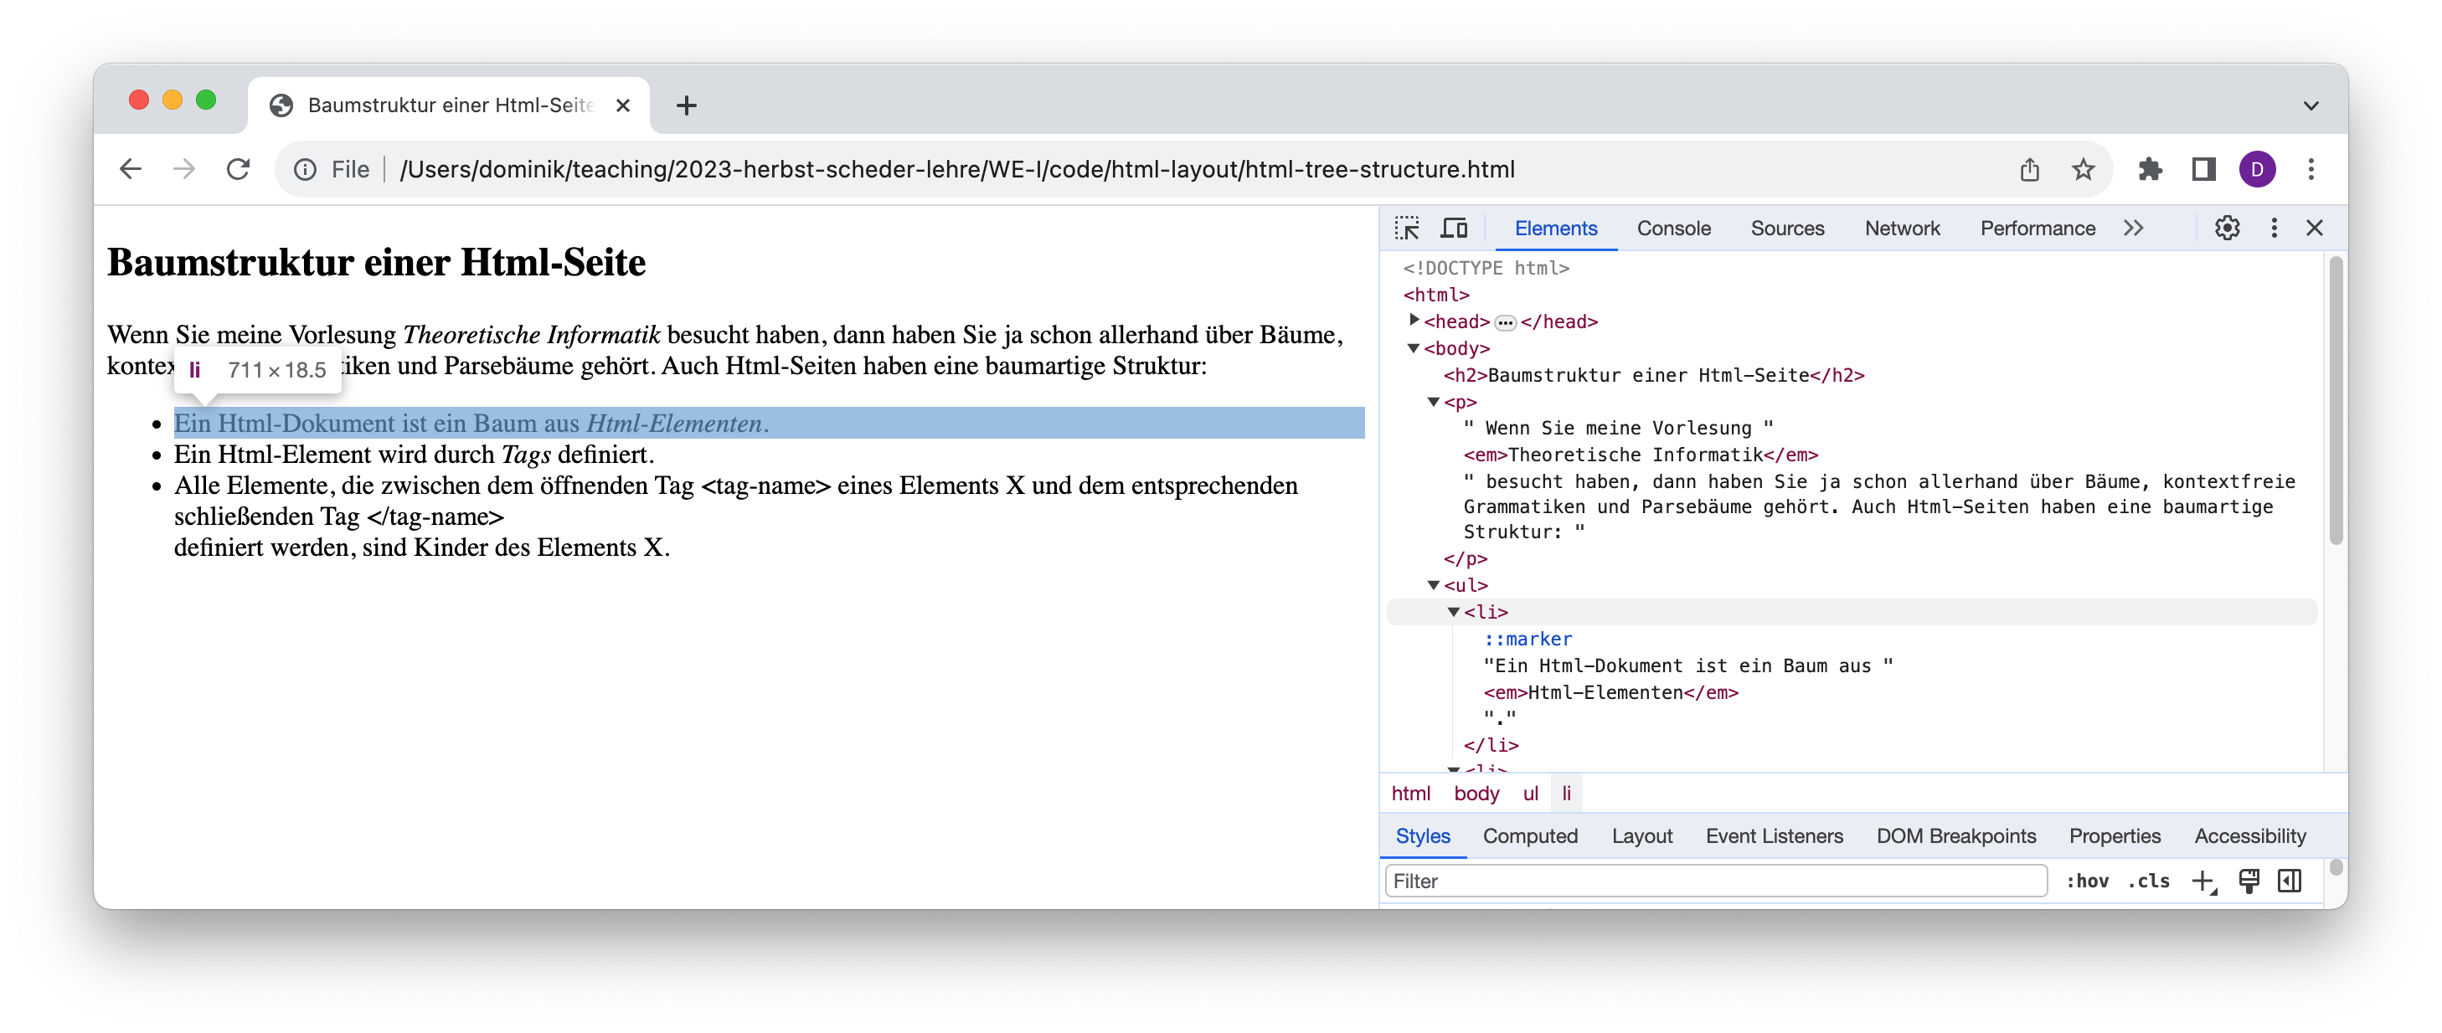Select body in the breadcrumb trail
Screen dimensions: 2442x1033
tap(1476, 794)
